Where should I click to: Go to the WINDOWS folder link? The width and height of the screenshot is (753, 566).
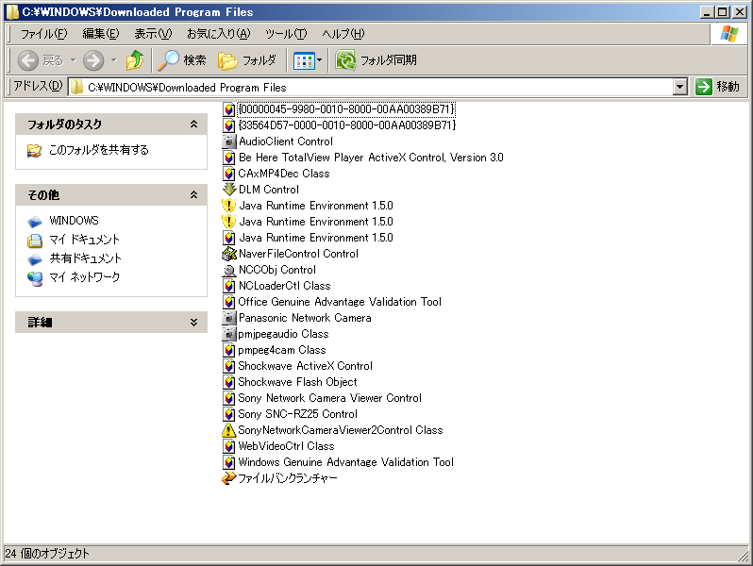click(74, 221)
